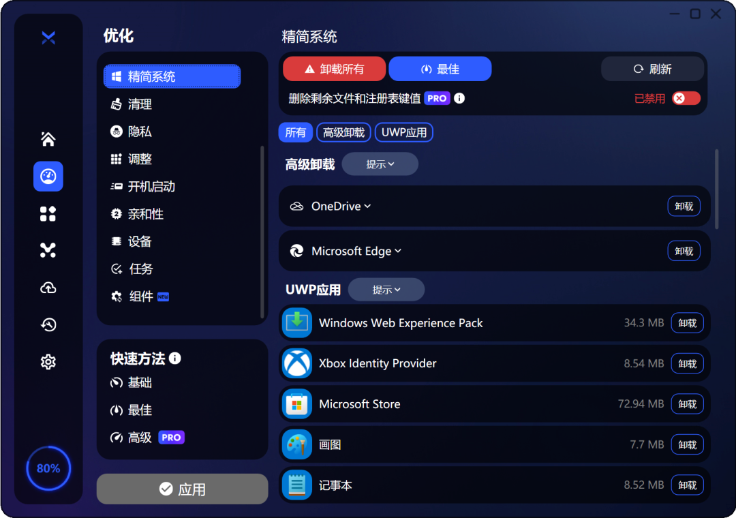Uninstall Microsoft Store
Screen dimensions: 736x518
687,404
